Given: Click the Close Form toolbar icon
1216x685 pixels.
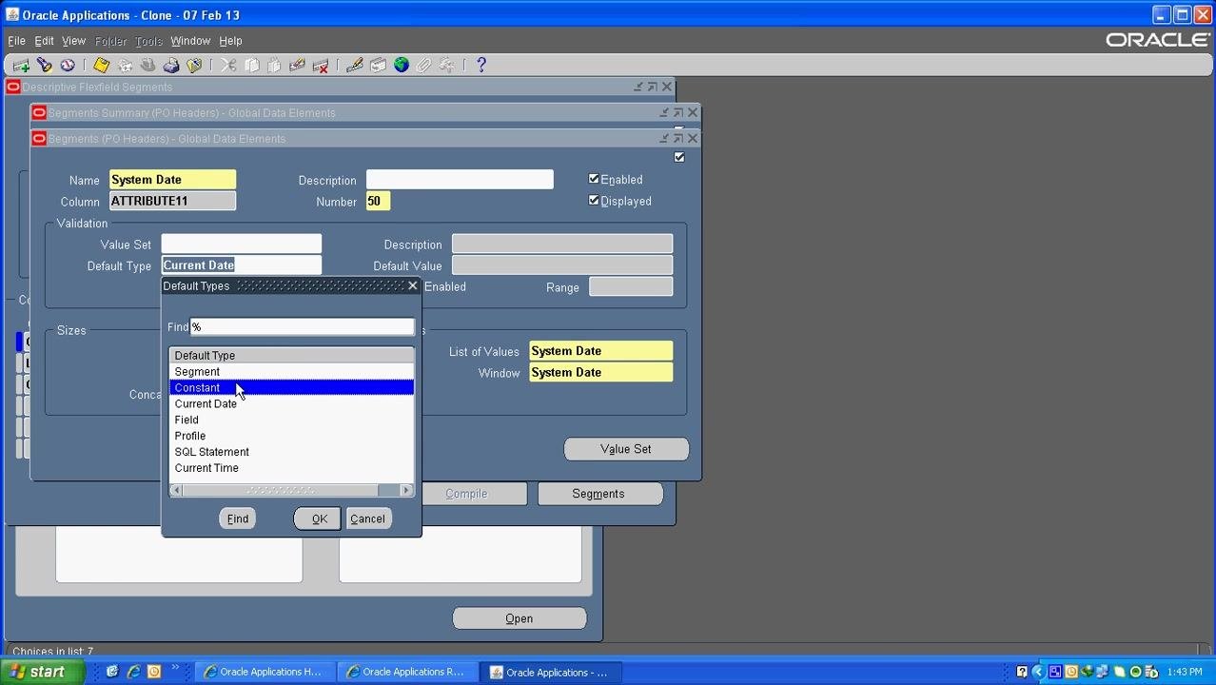Looking at the screenshot, I should 194,66.
